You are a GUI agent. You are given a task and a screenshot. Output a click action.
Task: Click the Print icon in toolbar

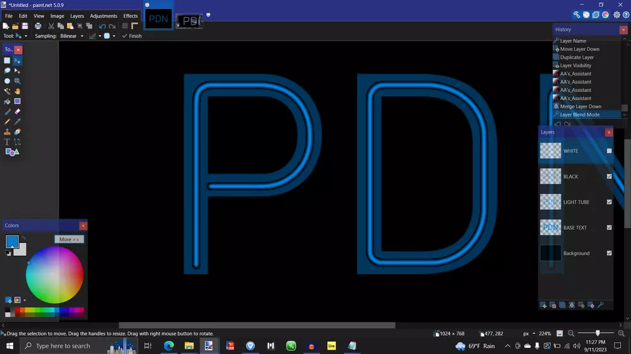[x=38, y=26]
